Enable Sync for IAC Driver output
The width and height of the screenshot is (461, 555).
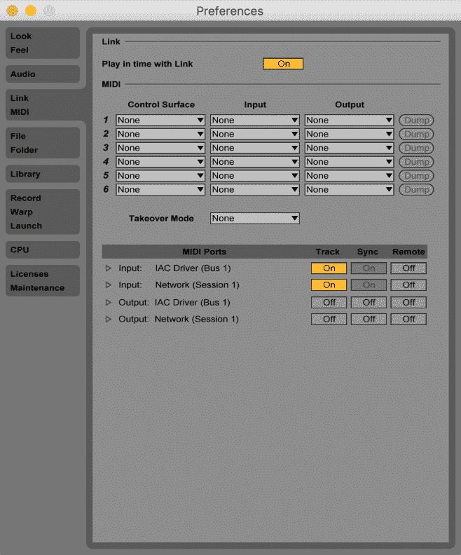(369, 303)
